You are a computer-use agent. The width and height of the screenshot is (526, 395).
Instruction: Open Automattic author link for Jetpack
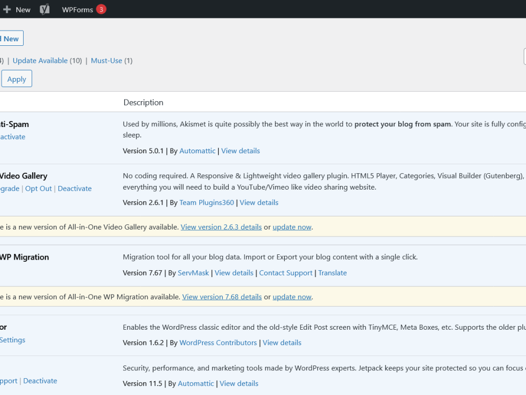(x=196, y=383)
